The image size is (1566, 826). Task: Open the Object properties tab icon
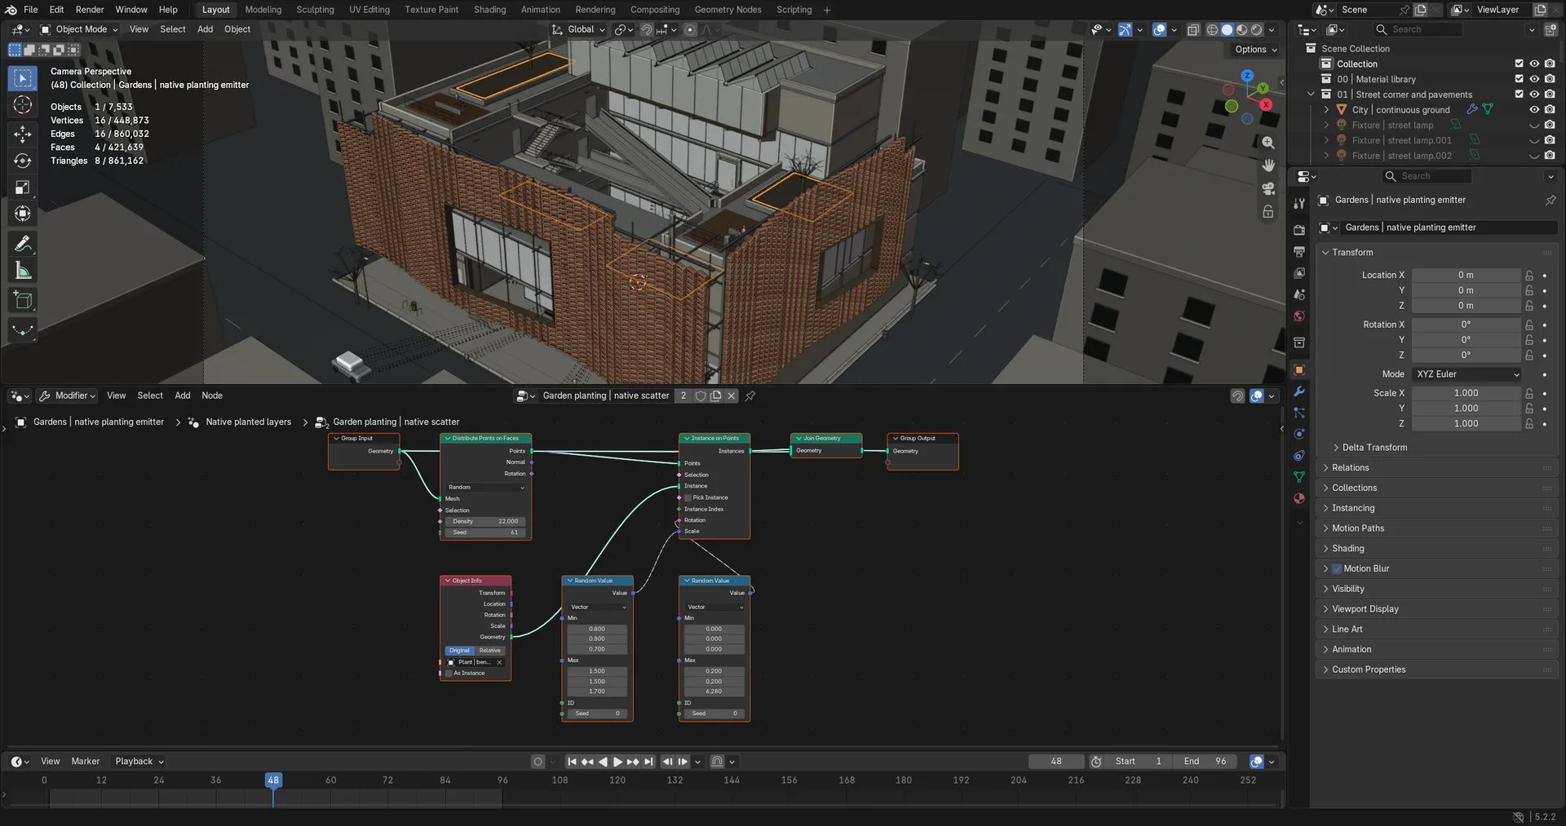pyautogui.click(x=1299, y=370)
